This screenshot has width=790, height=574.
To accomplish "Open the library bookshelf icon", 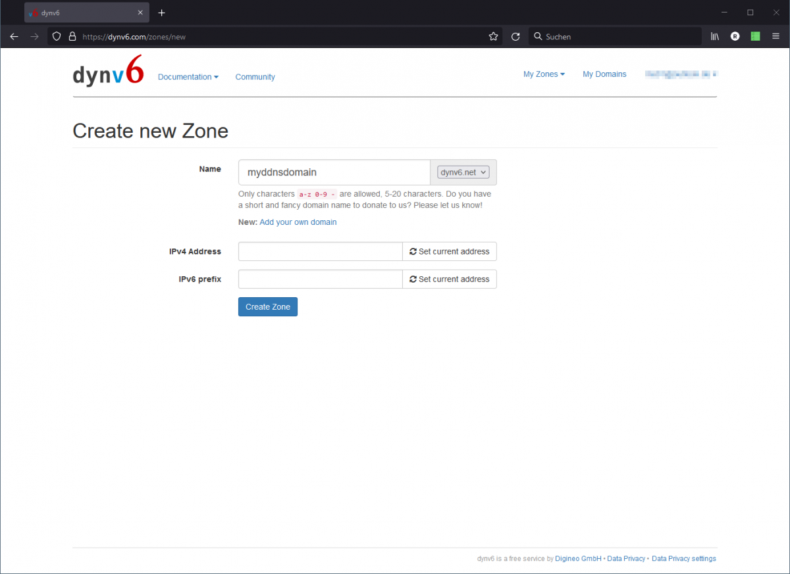I will pyautogui.click(x=715, y=37).
